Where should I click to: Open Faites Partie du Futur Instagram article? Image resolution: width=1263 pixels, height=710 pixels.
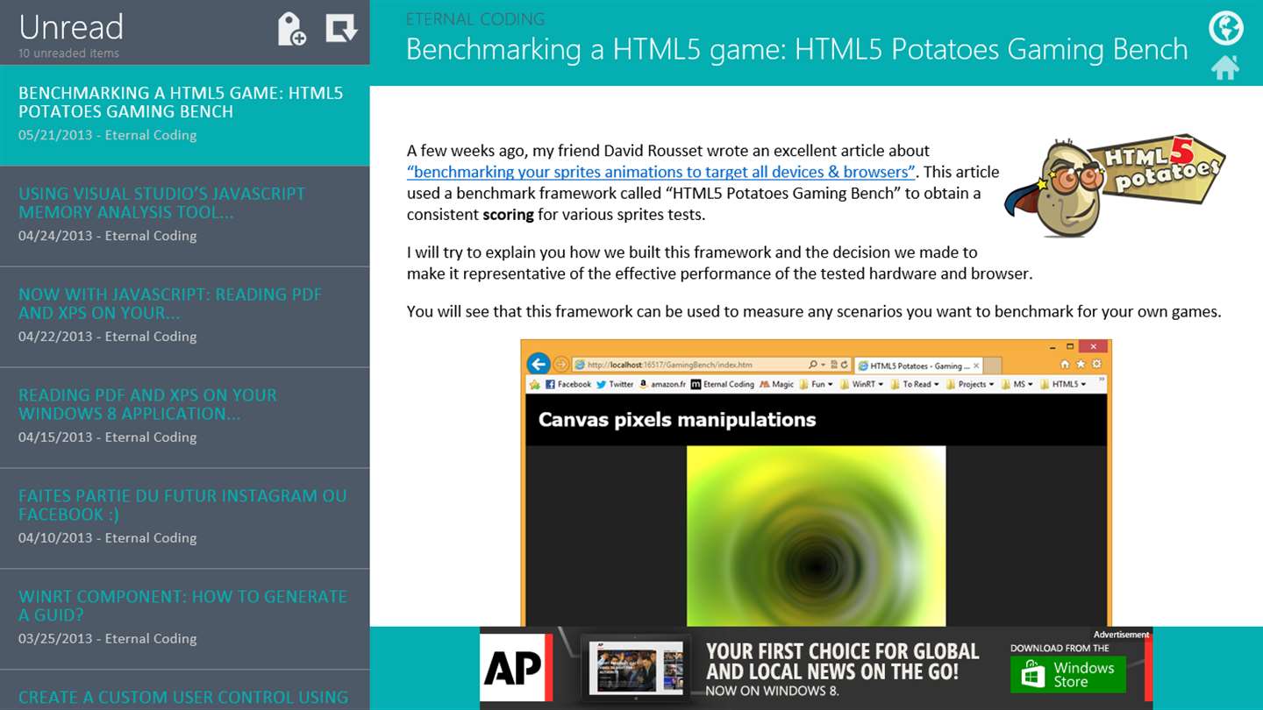185,519
